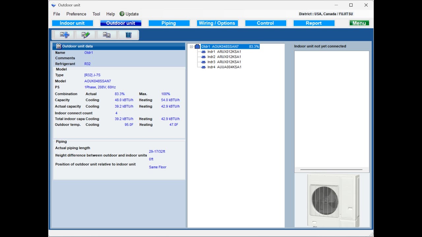Click the Delete trash can icon
The image size is (422, 237).
[x=129, y=35]
